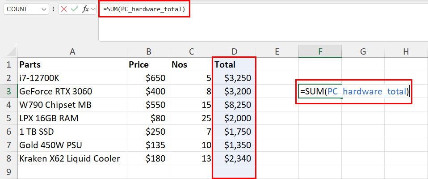This screenshot has height=179, width=428.
Task: Select the LPX 16GB RAM cell
Action: (x=72, y=118)
